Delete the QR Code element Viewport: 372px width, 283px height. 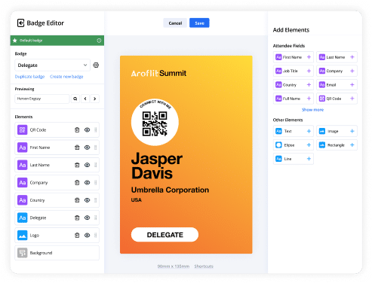77,129
